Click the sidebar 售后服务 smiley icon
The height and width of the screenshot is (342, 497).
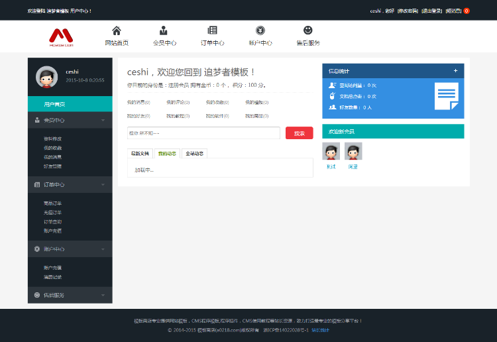click(37, 295)
